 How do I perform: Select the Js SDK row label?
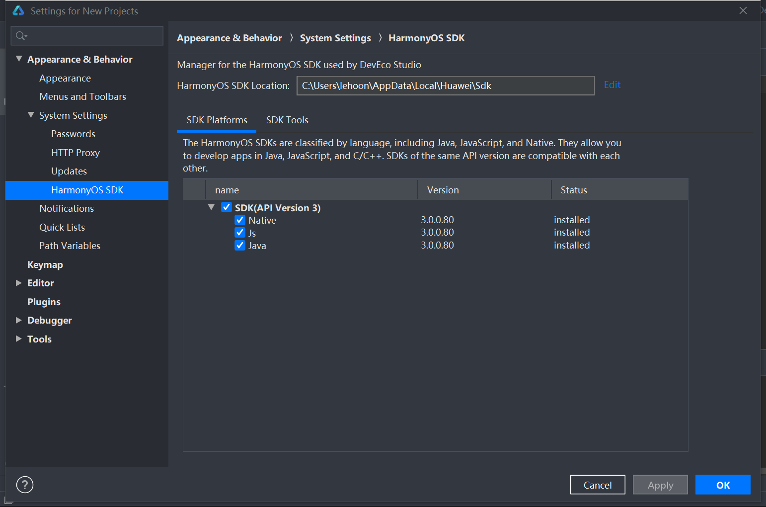pyautogui.click(x=252, y=233)
